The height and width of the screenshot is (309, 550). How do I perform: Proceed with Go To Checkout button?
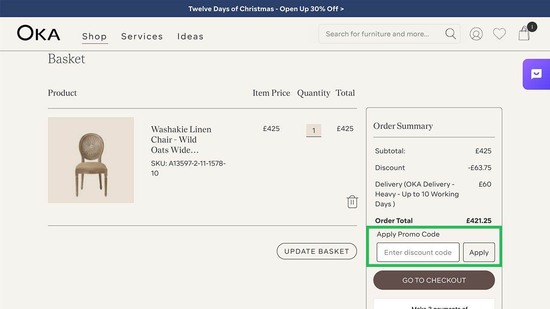click(x=434, y=280)
